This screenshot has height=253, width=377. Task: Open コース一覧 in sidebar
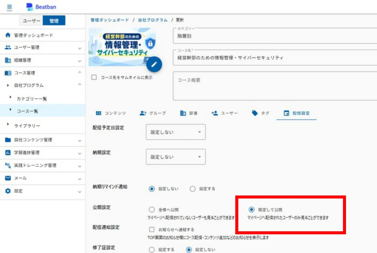tap(42, 111)
